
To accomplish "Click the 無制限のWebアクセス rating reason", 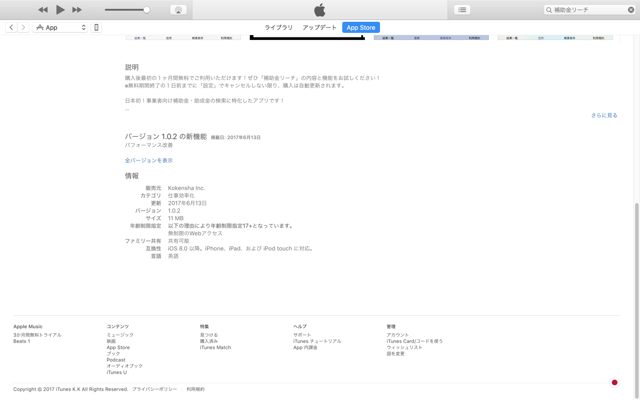I will point(195,233).
